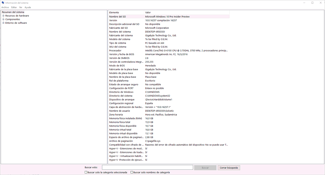Click C:\pagefile.sys value
This screenshot has height=175, width=325.
pyautogui.click(x=153, y=141)
